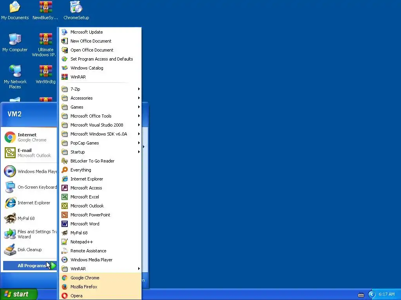This screenshot has height=300, width=401.
Task: Select the ChromeSetup desktop icon
Action: pyautogui.click(x=76, y=11)
